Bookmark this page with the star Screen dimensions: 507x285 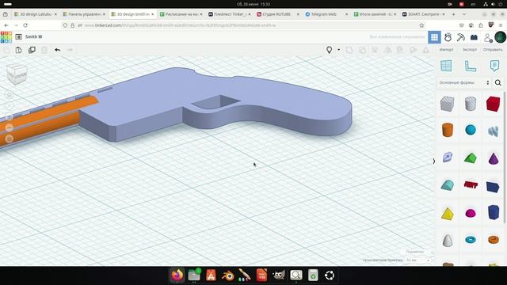421,25
